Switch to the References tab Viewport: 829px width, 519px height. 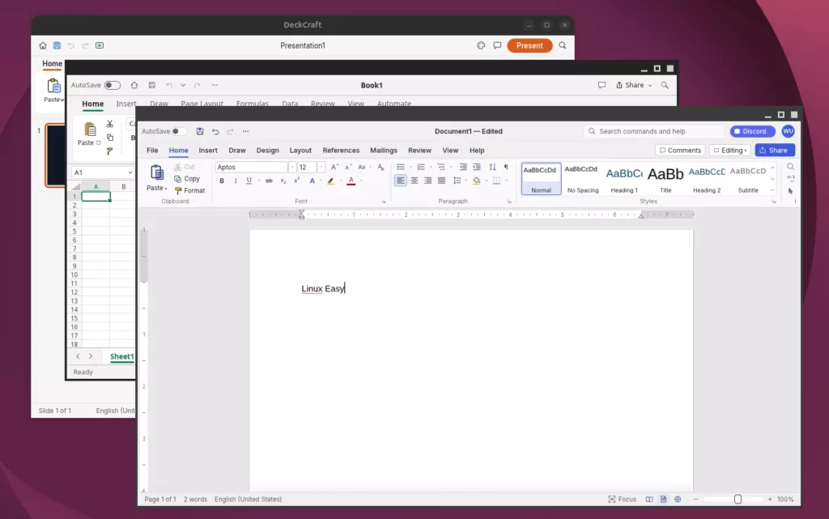(341, 151)
